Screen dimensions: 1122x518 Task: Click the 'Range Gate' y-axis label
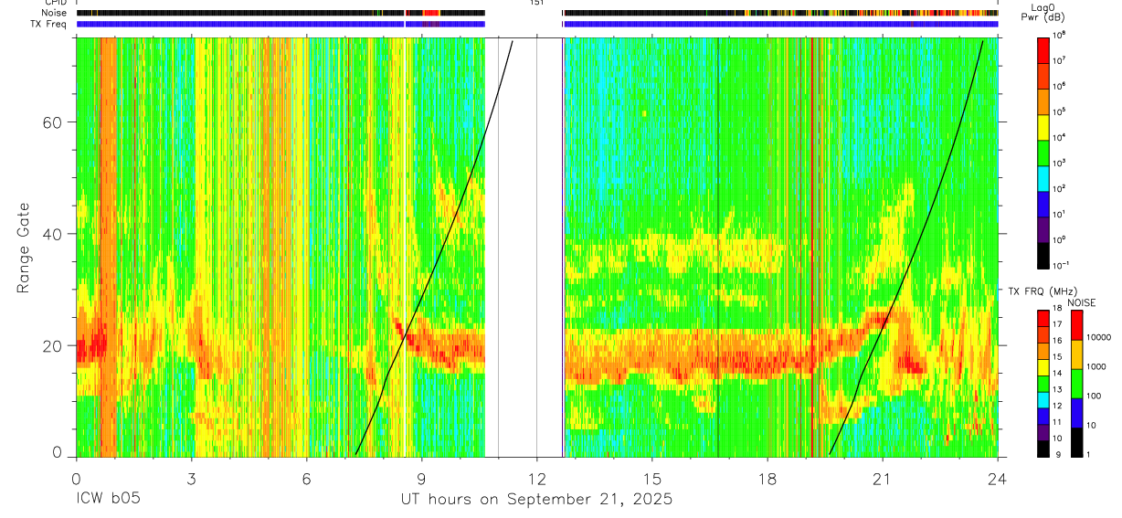(23, 248)
